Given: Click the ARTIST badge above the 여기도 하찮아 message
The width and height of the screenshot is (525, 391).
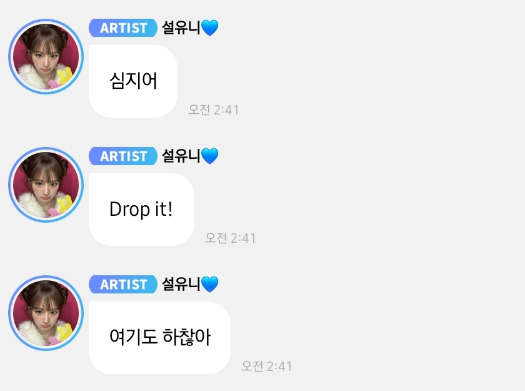Looking at the screenshot, I should click(x=123, y=285).
